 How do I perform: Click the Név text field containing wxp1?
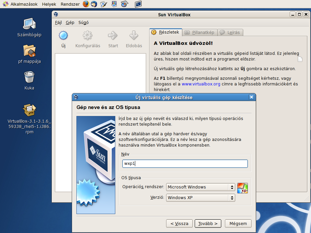(x=185, y=164)
